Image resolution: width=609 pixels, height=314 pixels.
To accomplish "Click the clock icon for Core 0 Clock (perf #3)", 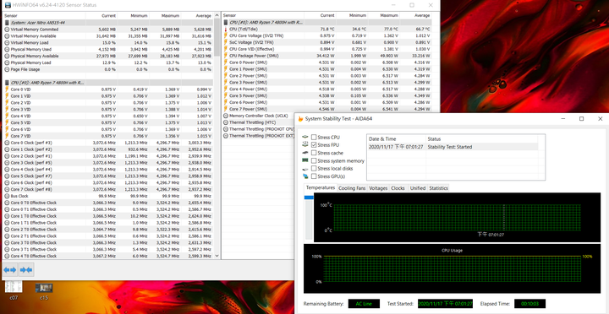I will click(7, 143).
